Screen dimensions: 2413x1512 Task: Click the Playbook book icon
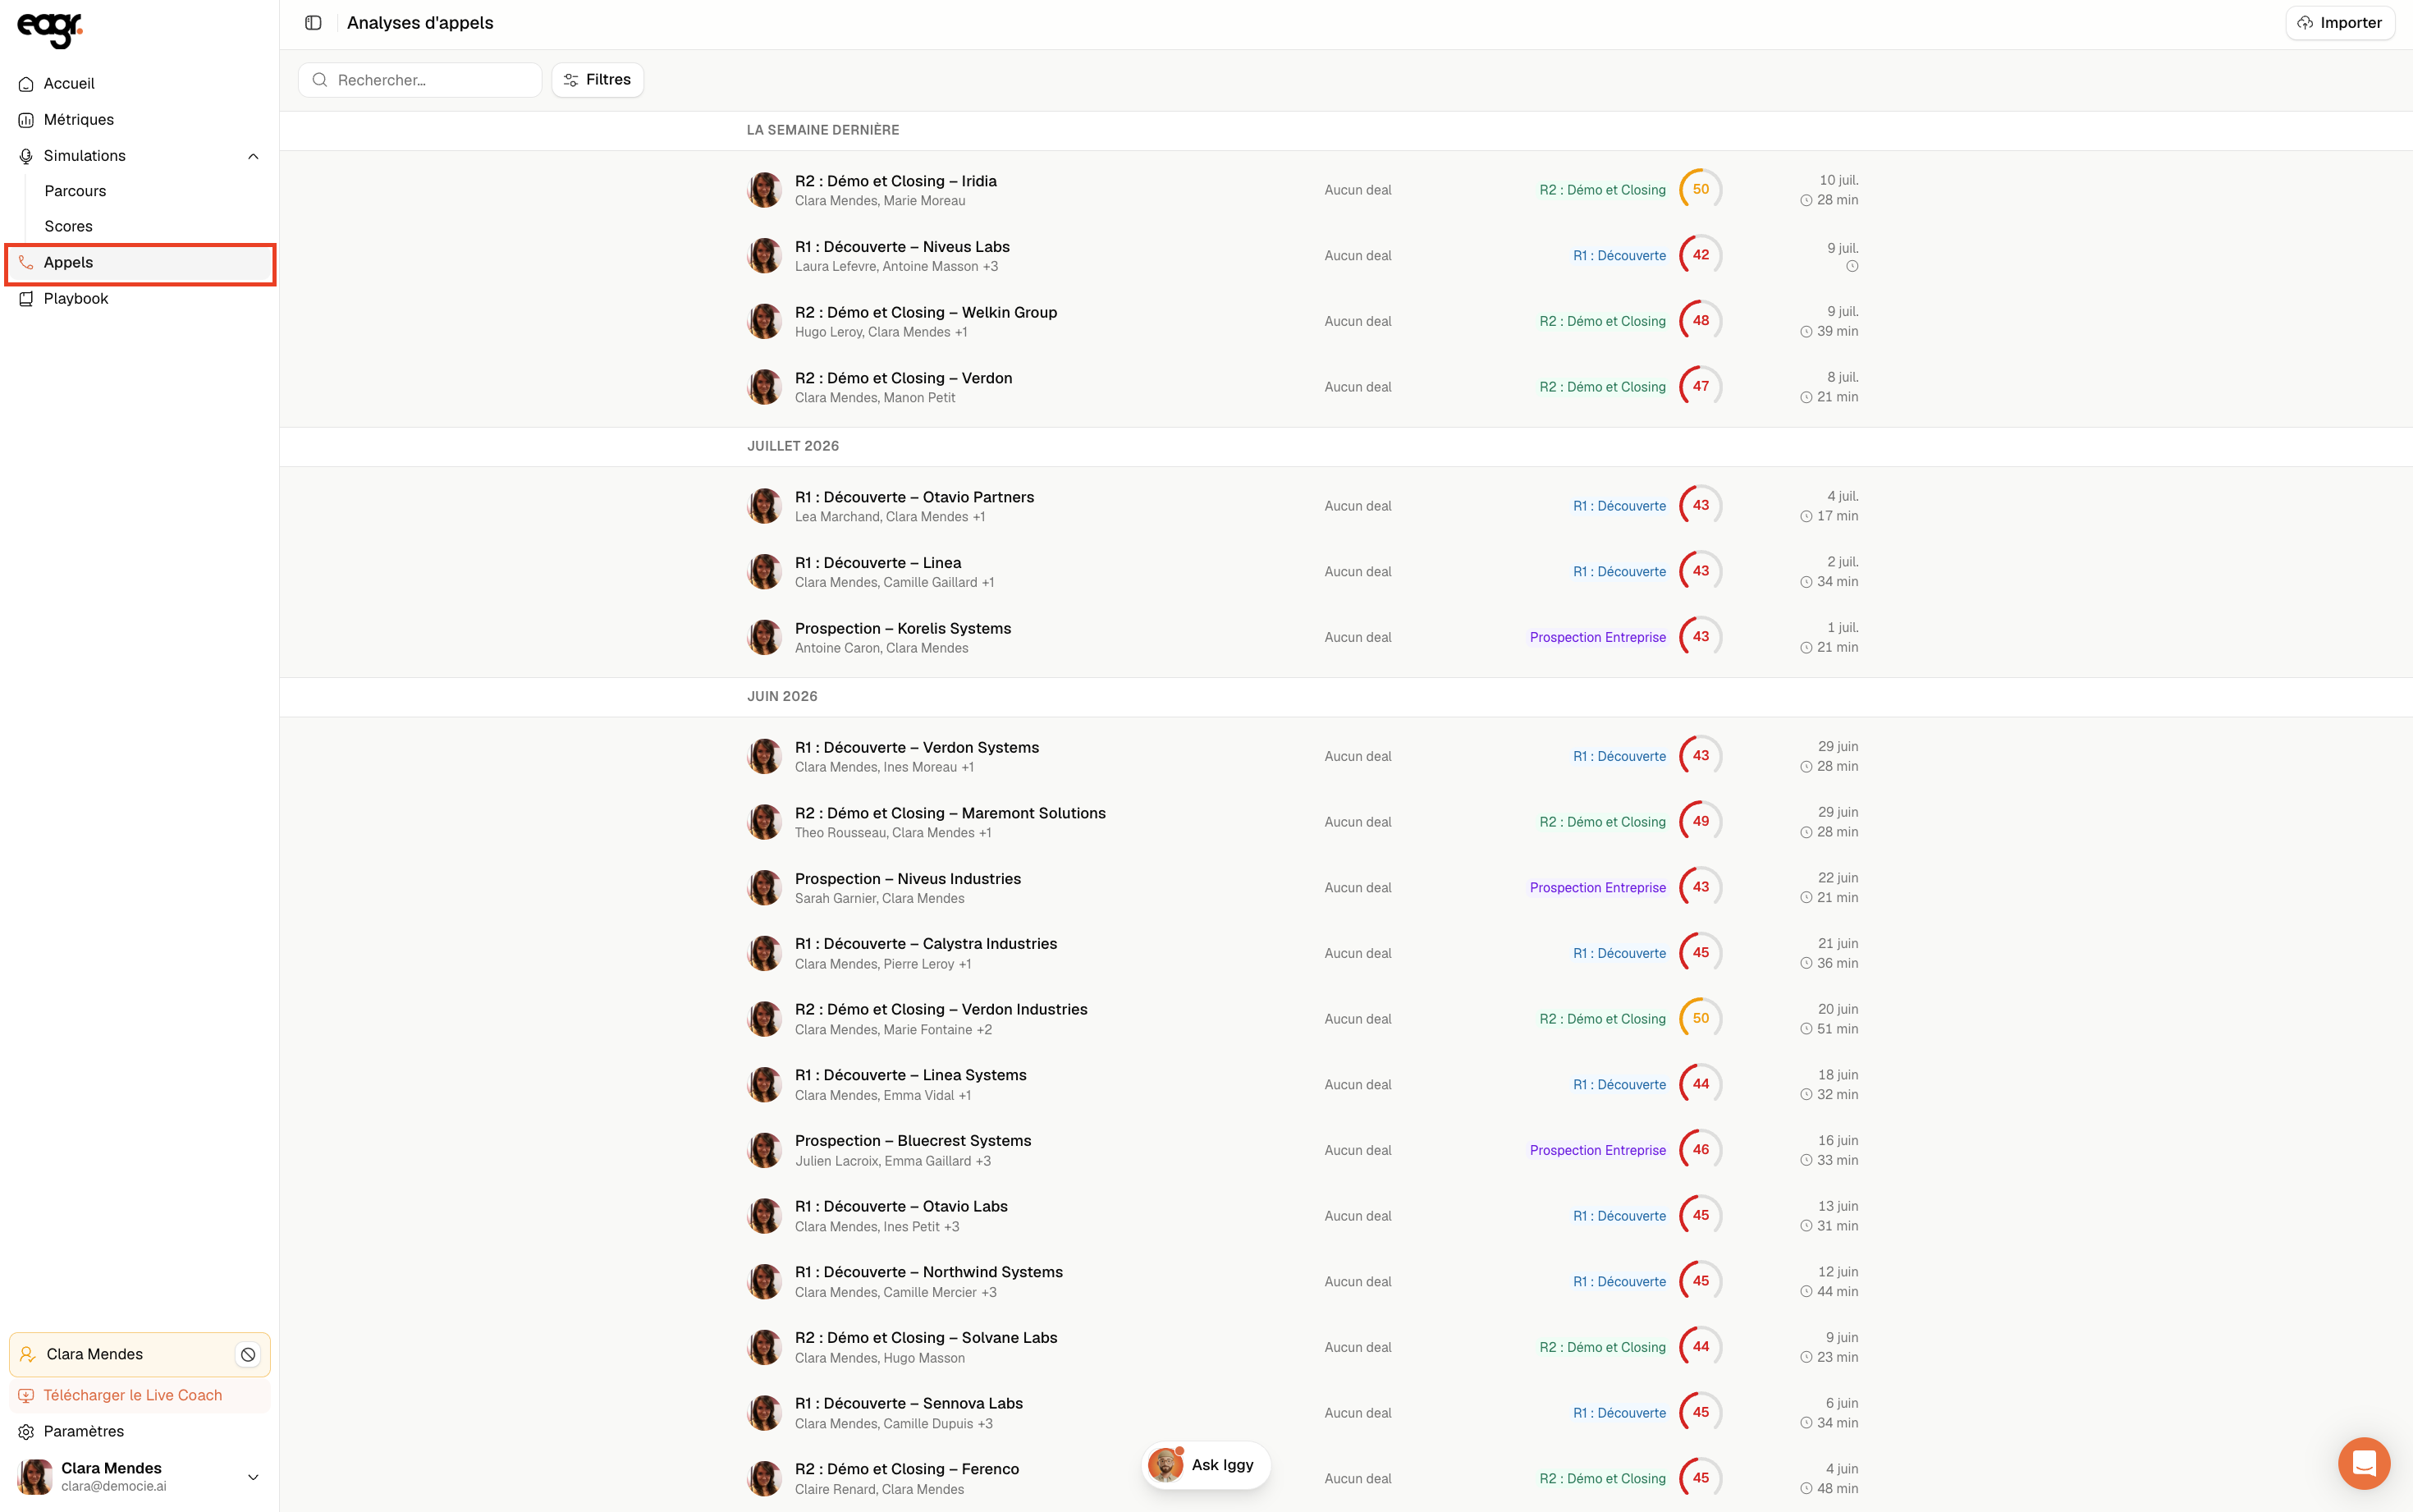click(26, 299)
